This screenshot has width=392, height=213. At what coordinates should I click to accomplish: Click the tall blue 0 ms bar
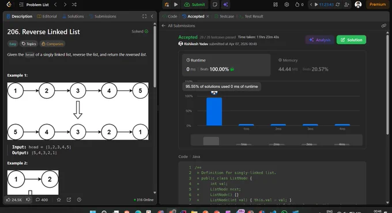[214, 111]
